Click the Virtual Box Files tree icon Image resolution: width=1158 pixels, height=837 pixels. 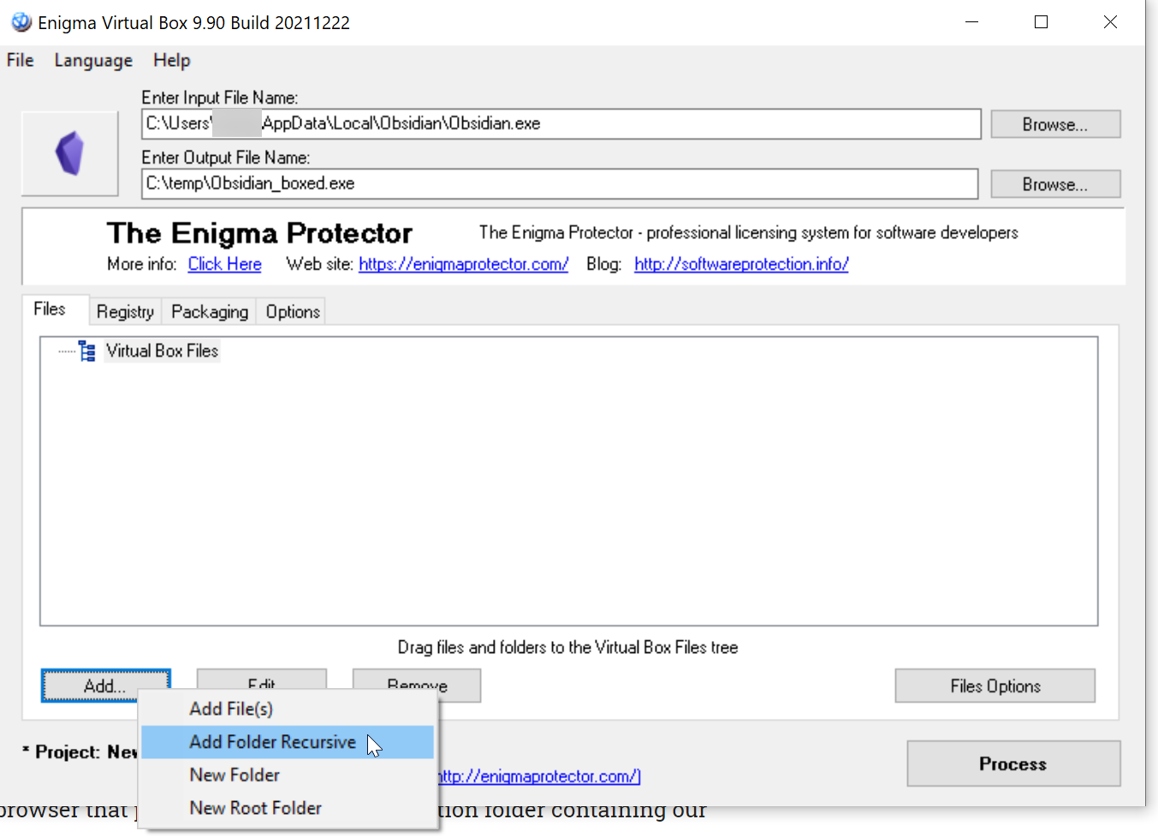(x=86, y=351)
